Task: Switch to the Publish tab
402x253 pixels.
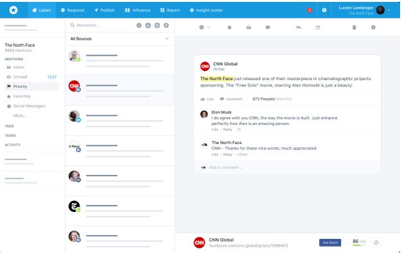Action: pyautogui.click(x=104, y=10)
